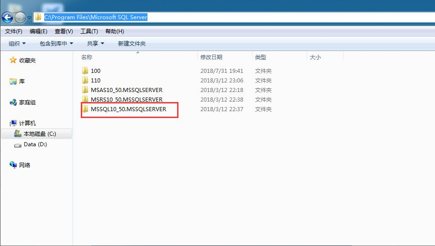Screen dimensions: 435x246
Task: Click 文件夹 type in the MSSQL10_50.MSSQLSERVER row
Action: (263, 109)
